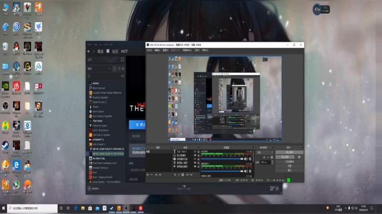Mute the second audio mixer channel
Image resolution: width=382 pixels, height=214 pixels.
(246, 171)
